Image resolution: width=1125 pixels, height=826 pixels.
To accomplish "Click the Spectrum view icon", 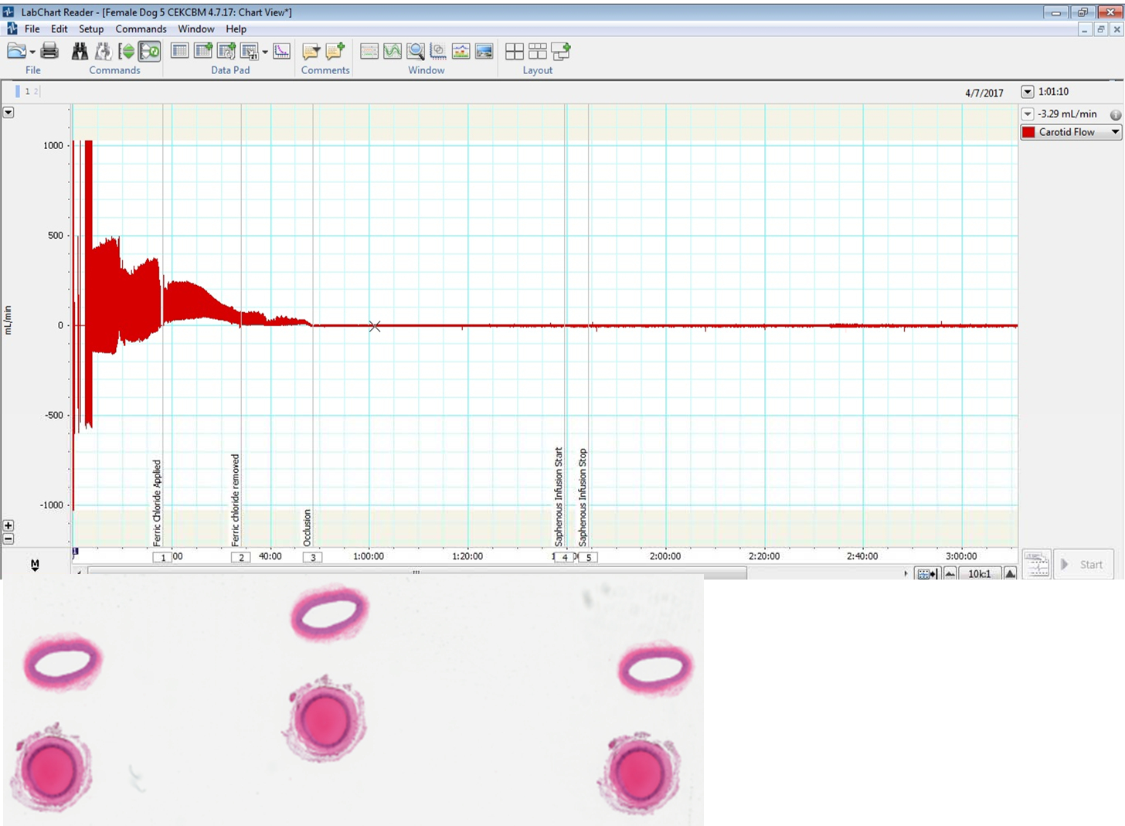I will tap(461, 52).
